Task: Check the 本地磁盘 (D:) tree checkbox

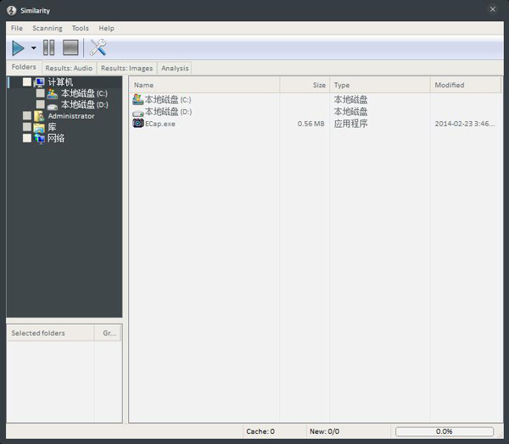Action: pyautogui.click(x=40, y=104)
